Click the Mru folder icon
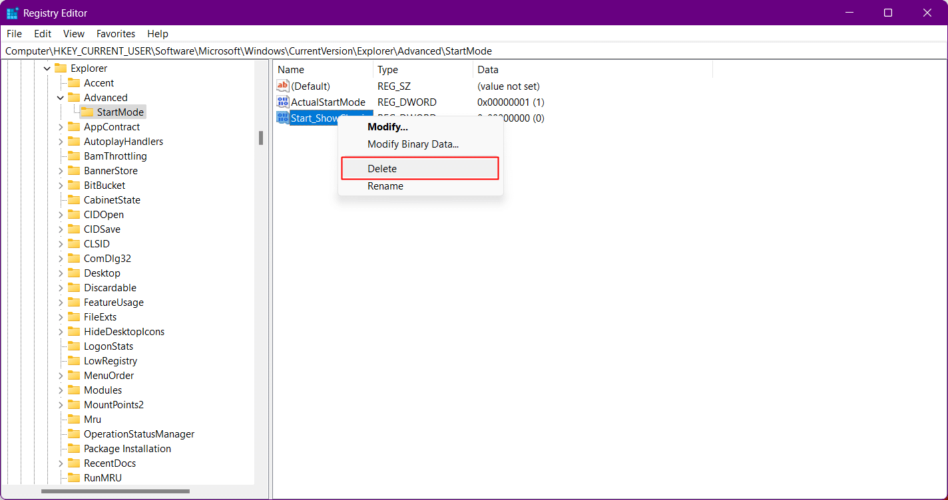 (x=74, y=420)
